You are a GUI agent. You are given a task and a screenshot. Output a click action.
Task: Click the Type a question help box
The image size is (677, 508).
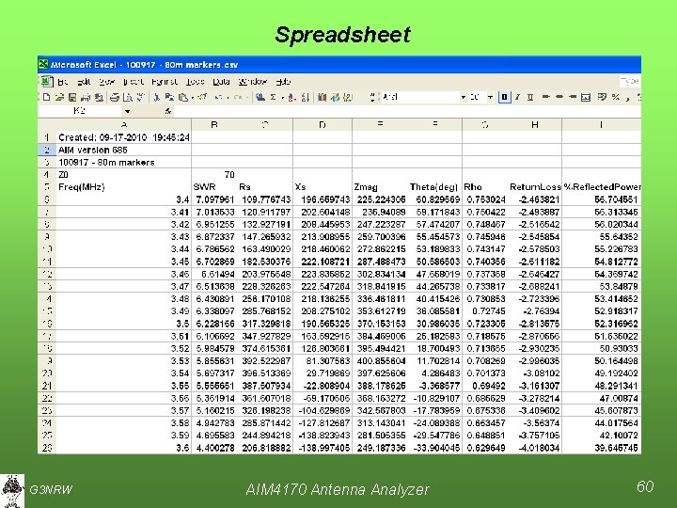click(630, 81)
